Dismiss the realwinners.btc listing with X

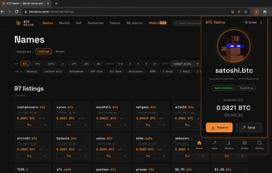click(x=45, y=125)
